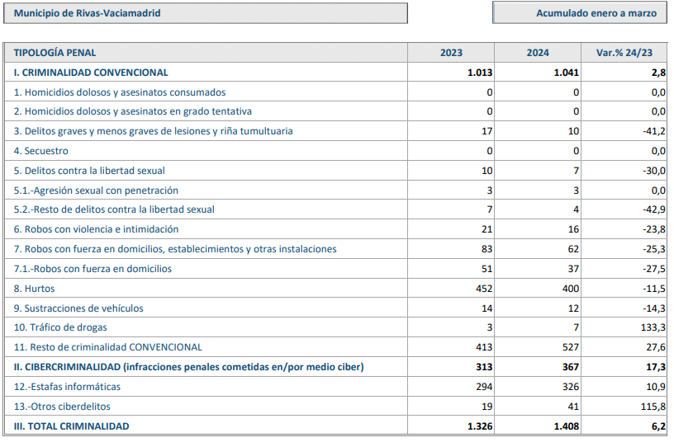
Task: Click the -42,9 variation value
Action: (x=654, y=209)
